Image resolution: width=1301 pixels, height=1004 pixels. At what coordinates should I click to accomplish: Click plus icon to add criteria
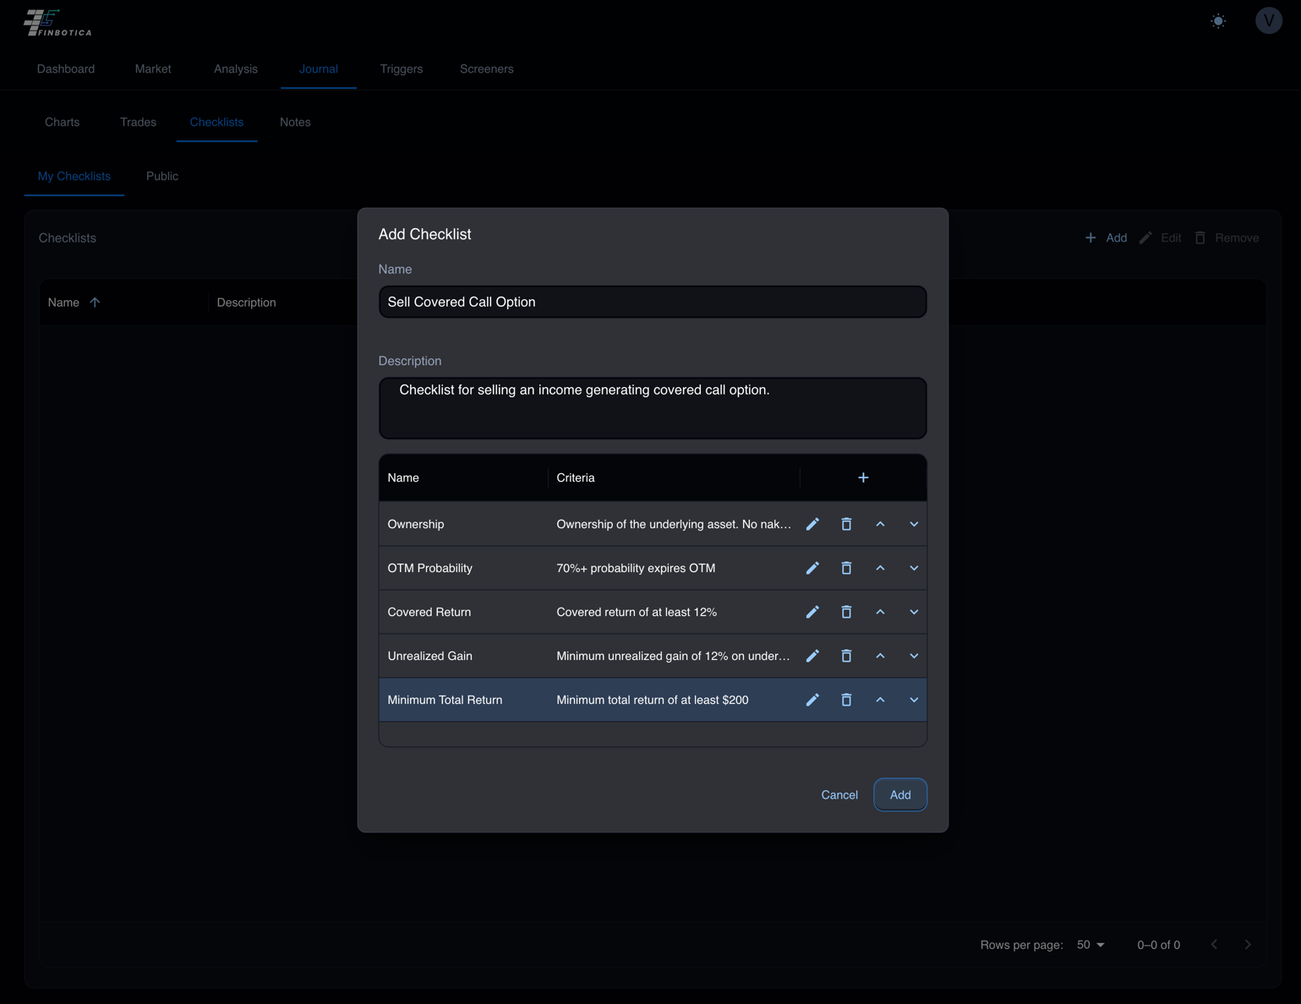[863, 477]
